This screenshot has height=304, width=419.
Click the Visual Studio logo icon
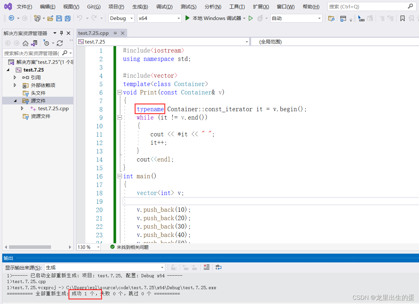pyautogui.click(x=8, y=6)
